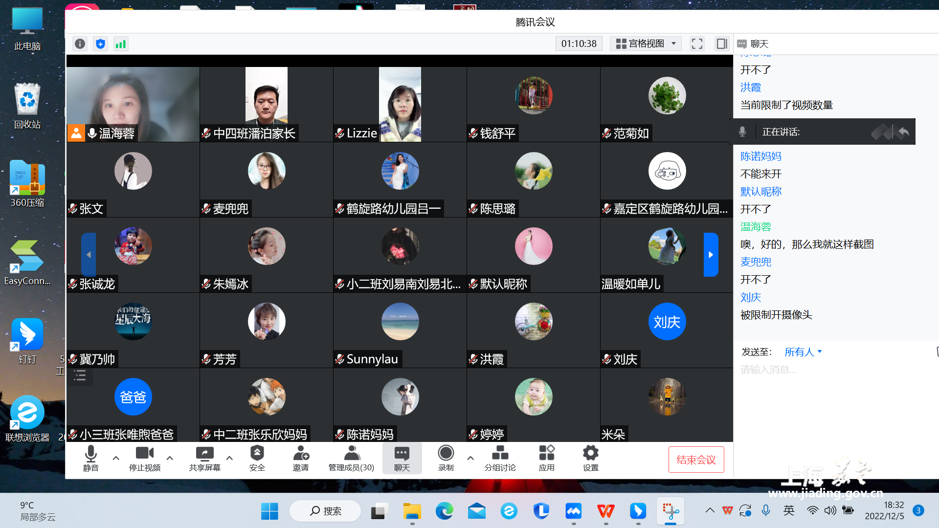Open Manage Members (30) panel
Viewport: 939px width, 528px height.
(351, 458)
